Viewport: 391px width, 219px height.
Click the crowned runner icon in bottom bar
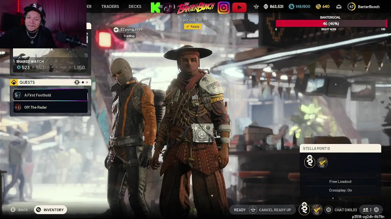click(x=304, y=209)
